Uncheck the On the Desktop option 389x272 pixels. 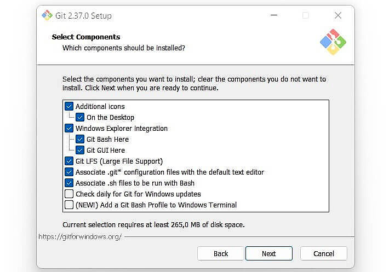pyautogui.click(x=80, y=117)
